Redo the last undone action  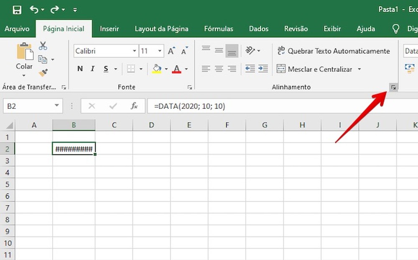(x=54, y=10)
